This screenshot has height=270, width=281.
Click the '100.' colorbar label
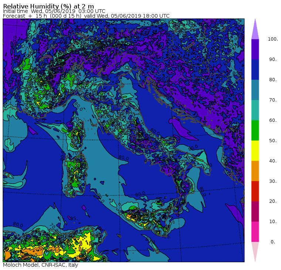[x=273, y=39]
